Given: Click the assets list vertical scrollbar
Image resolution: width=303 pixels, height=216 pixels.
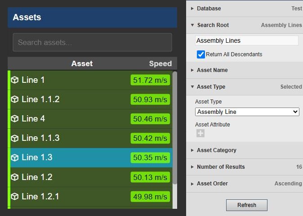Looking at the screenshot, I should click(x=175, y=128).
